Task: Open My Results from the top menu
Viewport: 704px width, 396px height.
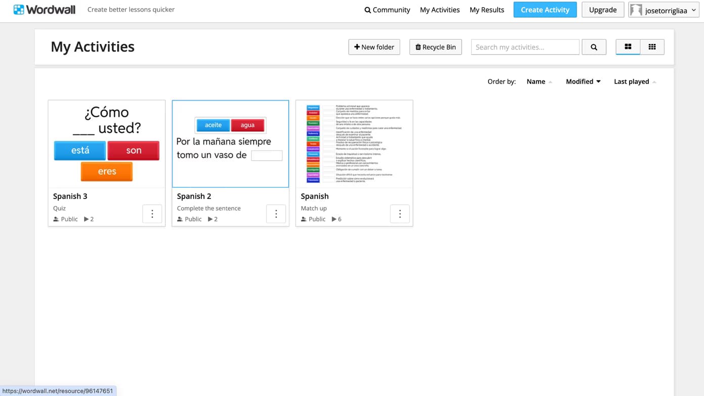Action: [487, 10]
